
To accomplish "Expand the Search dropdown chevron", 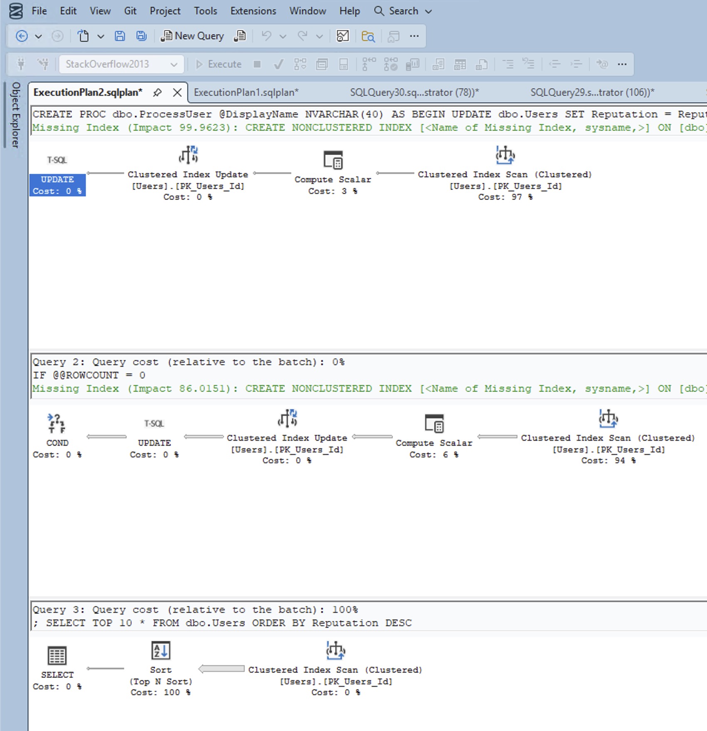I will [429, 11].
